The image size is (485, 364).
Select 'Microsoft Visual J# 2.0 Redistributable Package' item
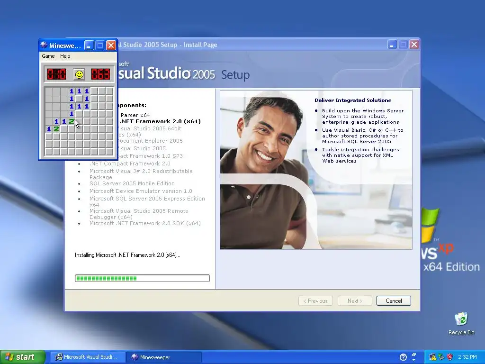tap(141, 174)
